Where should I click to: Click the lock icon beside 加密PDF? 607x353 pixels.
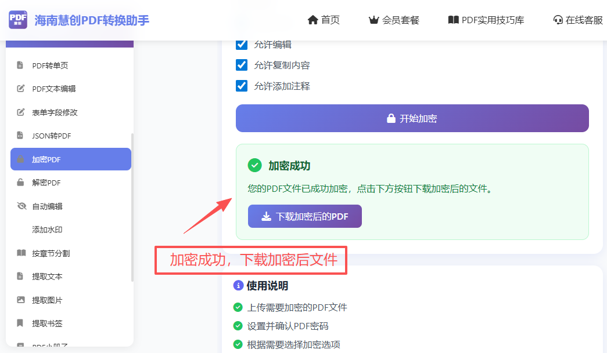(x=20, y=159)
